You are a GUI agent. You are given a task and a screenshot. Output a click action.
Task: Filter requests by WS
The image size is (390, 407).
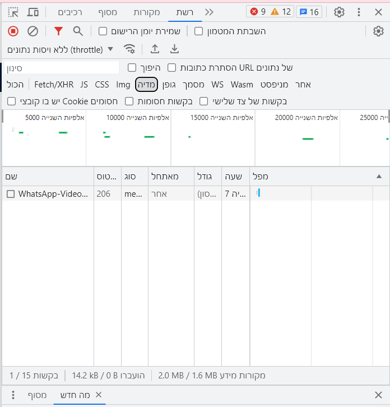click(x=217, y=85)
